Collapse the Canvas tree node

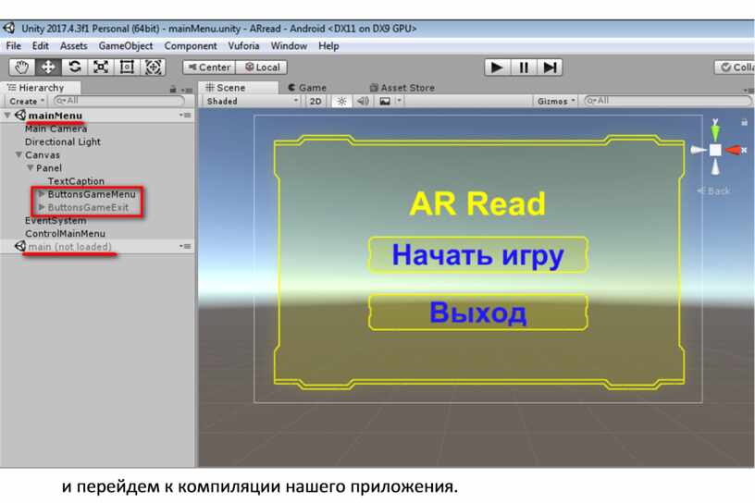coord(19,155)
